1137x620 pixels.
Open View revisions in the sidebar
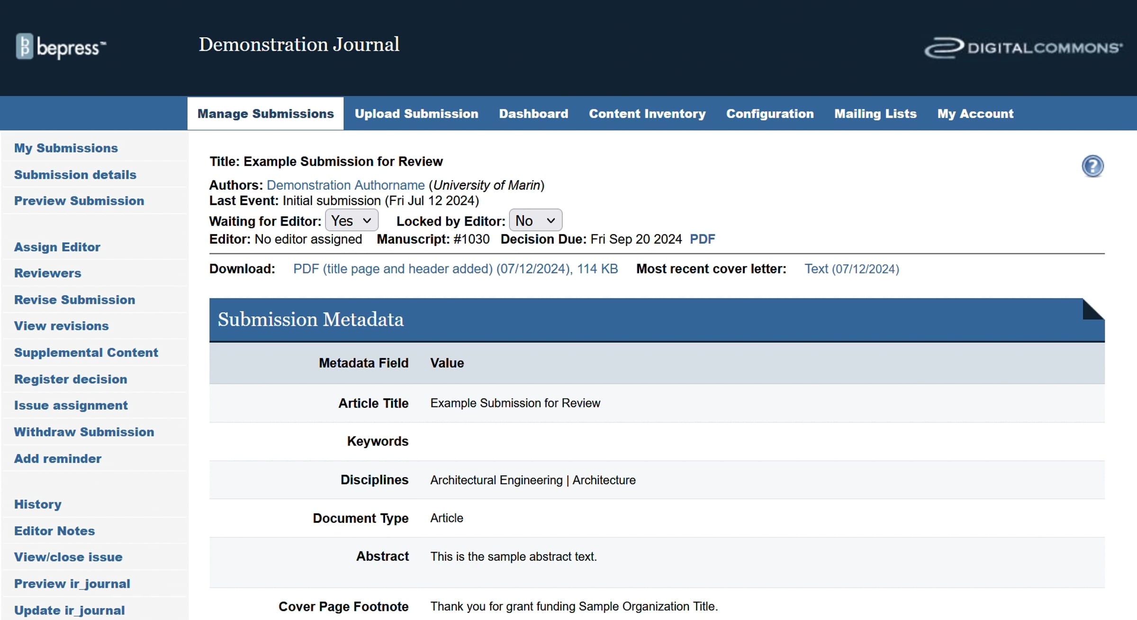point(62,326)
